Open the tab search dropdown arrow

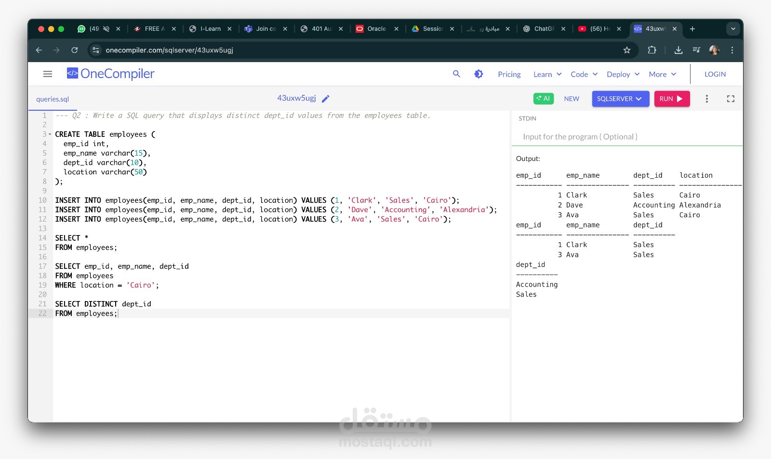tap(733, 29)
